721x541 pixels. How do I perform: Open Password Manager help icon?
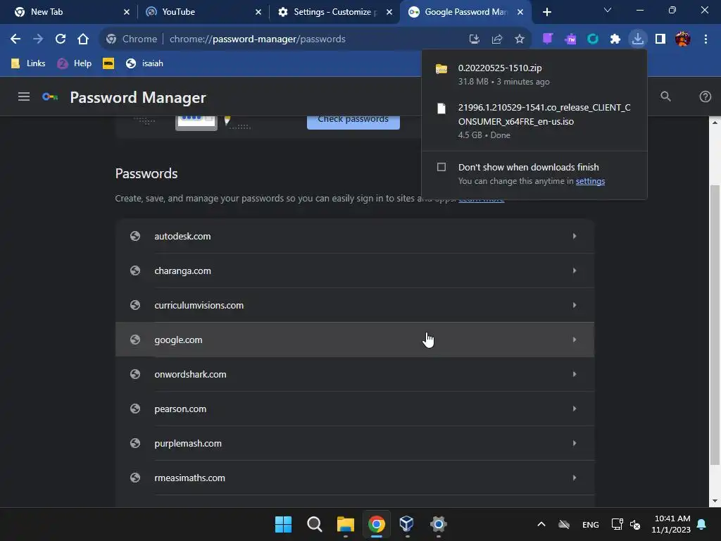click(x=705, y=97)
